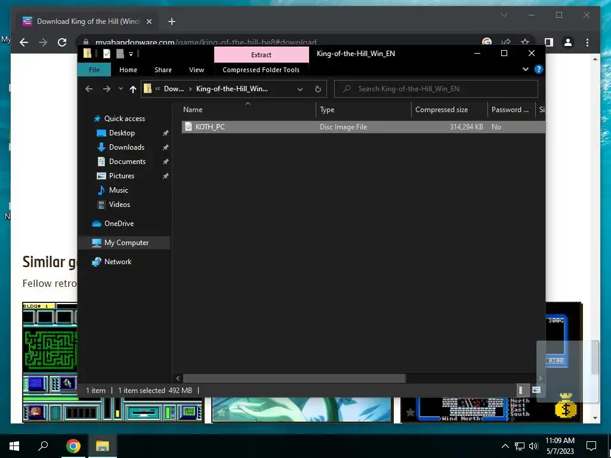Click the 314,294 KB size cell
611x458 pixels.
pos(466,127)
